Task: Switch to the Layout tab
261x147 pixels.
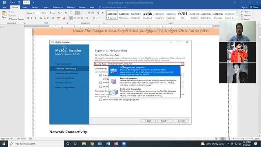Action: tap(45, 7)
